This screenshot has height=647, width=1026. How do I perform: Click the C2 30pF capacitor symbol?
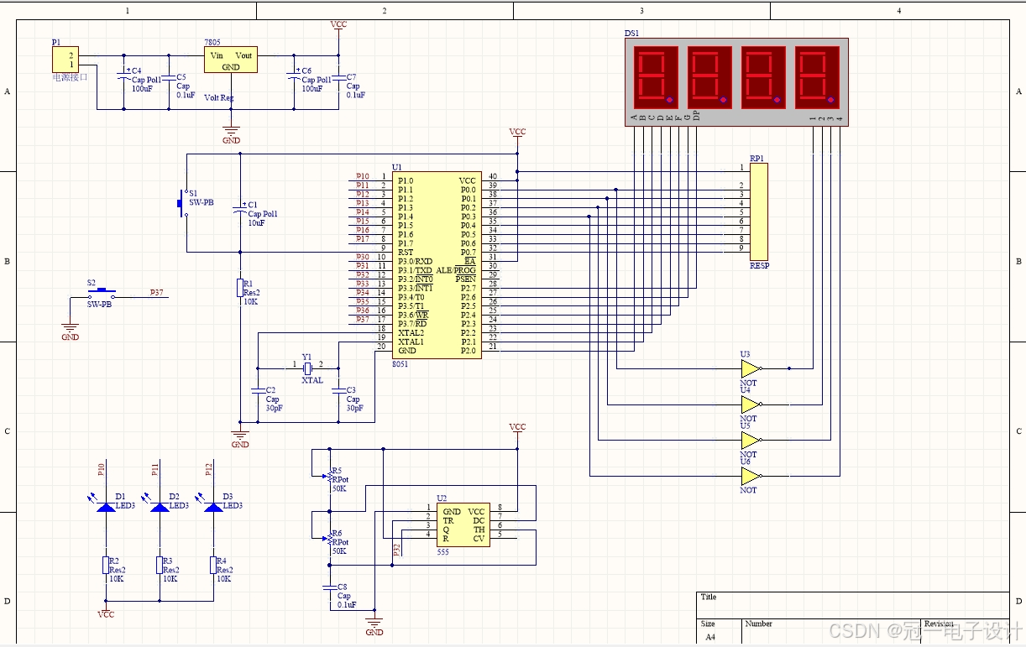[258, 391]
